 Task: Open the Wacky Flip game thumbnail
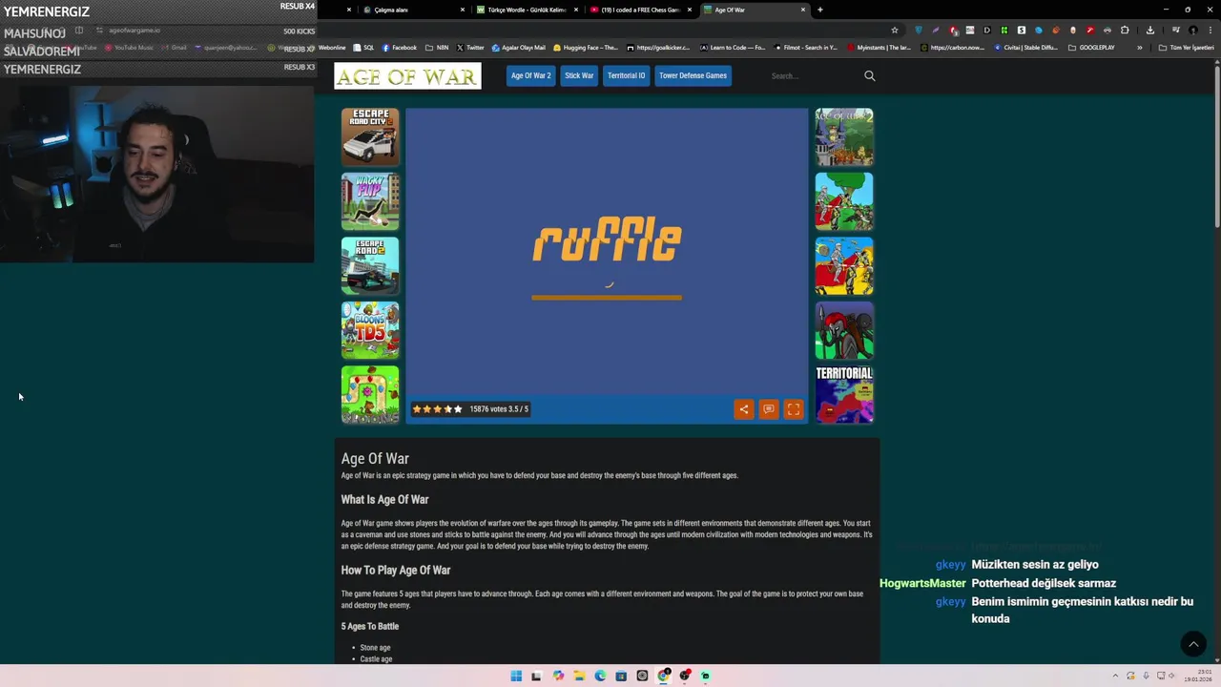coord(370,201)
